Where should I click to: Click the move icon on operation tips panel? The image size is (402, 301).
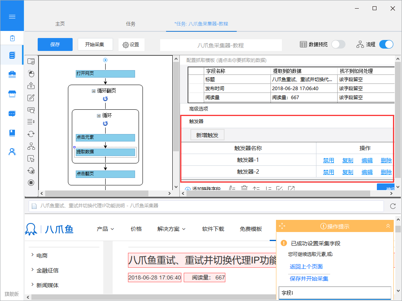point(282,226)
